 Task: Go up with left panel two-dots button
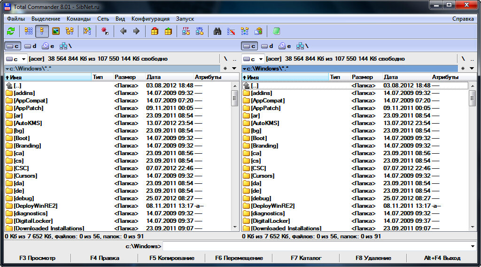point(234,59)
